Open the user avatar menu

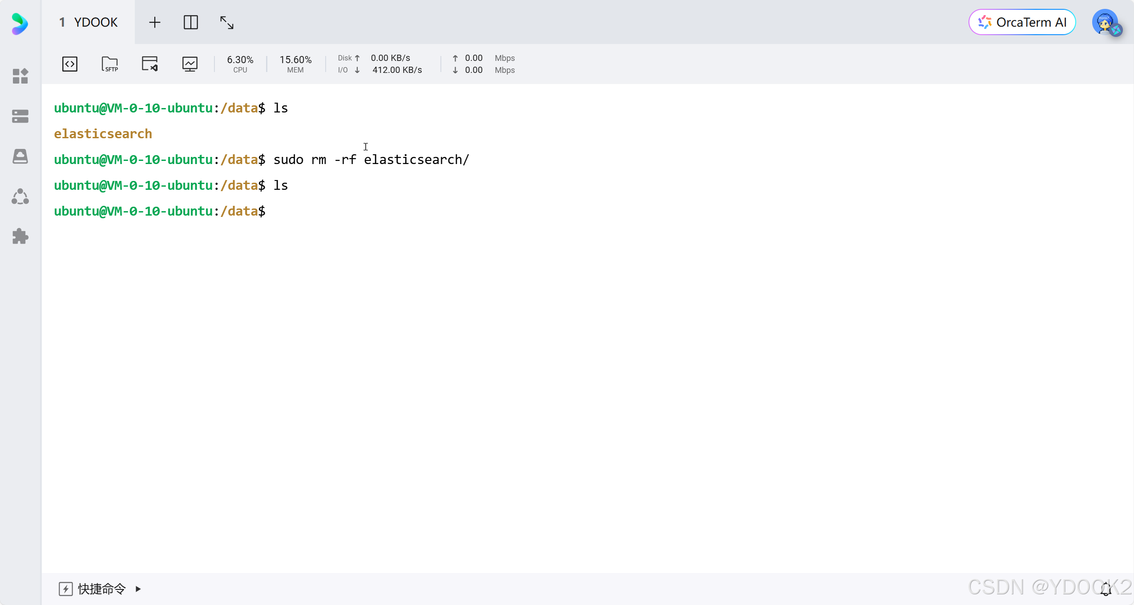1106,22
